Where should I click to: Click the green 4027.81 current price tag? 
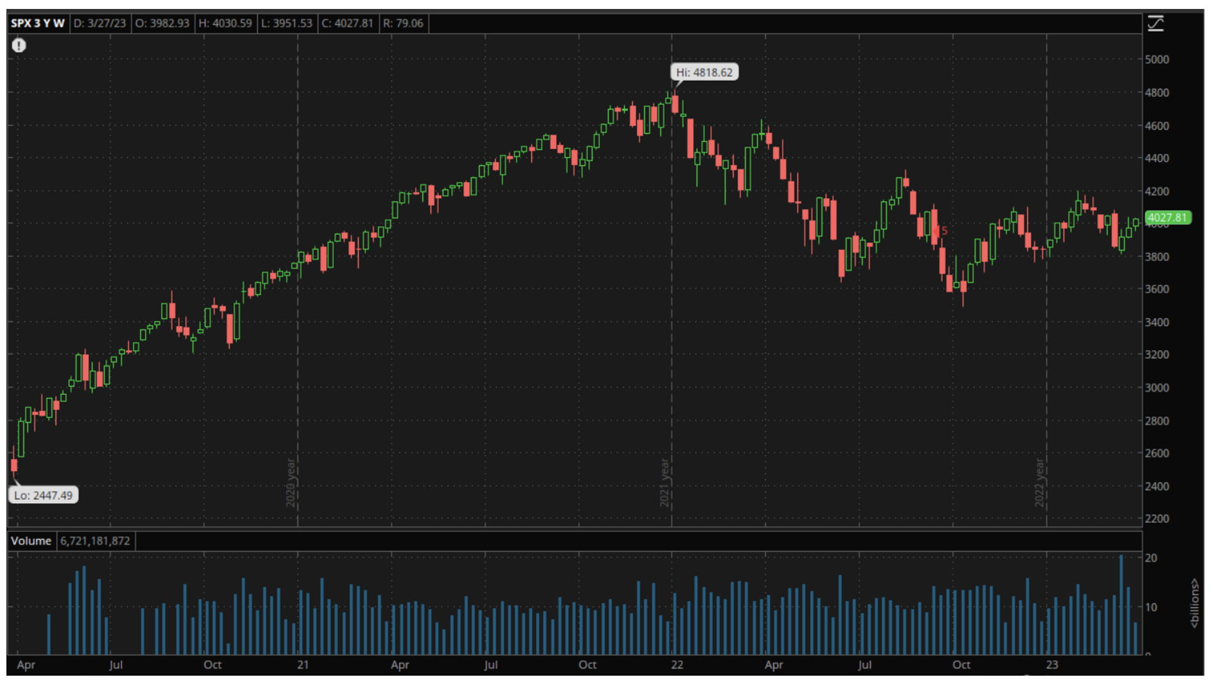point(1168,217)
